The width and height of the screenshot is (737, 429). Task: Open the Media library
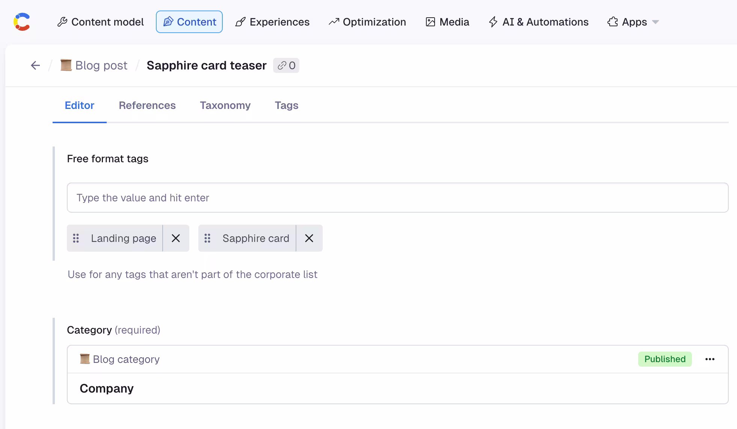pos(447,22)
